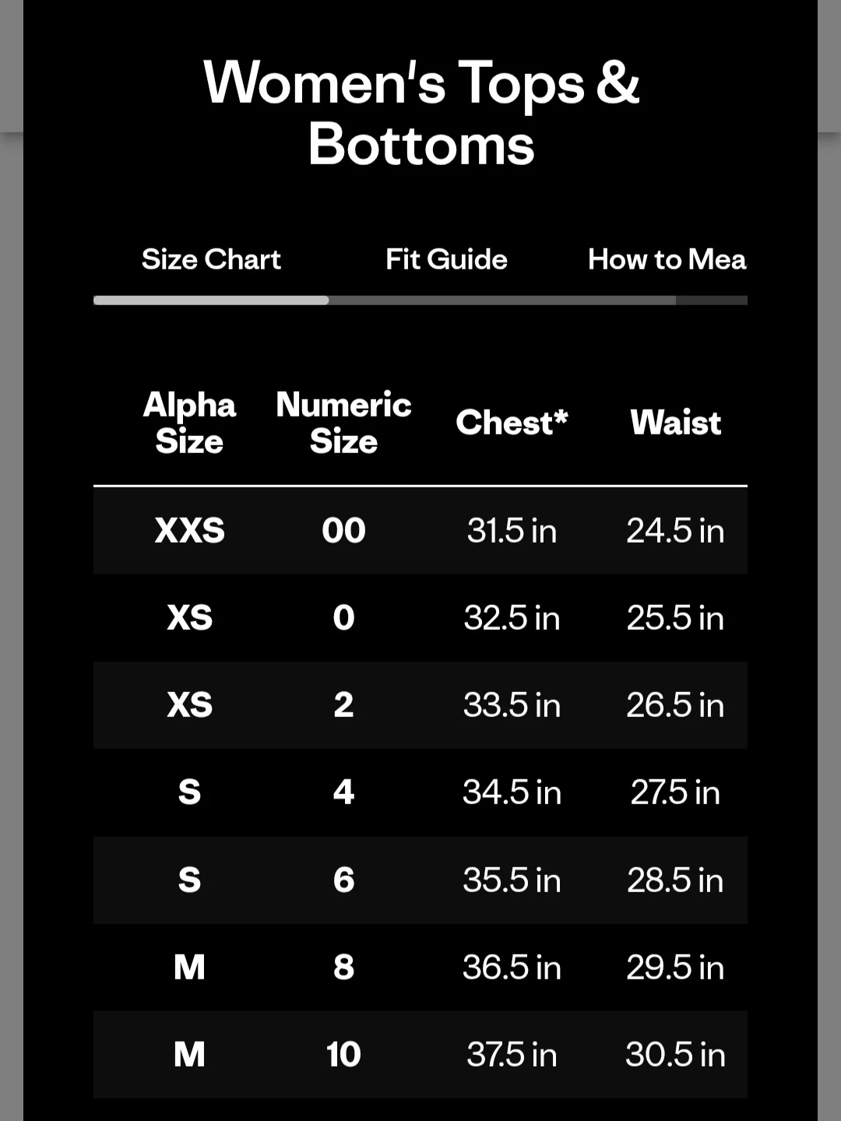This screenshot has width=841, height=1121.
Task: Open the How to Measure tab
Action: pos(667,259)
